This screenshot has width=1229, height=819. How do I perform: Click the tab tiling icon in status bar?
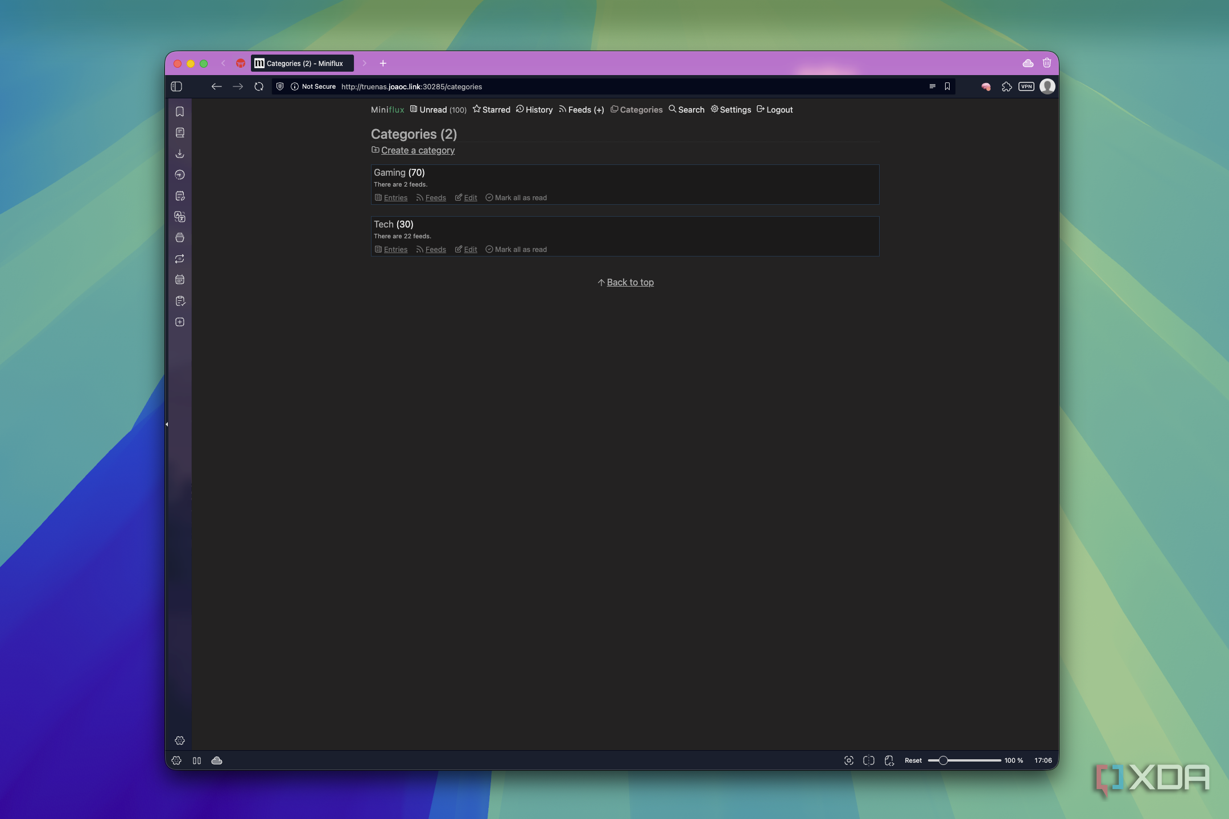[197, 760]
